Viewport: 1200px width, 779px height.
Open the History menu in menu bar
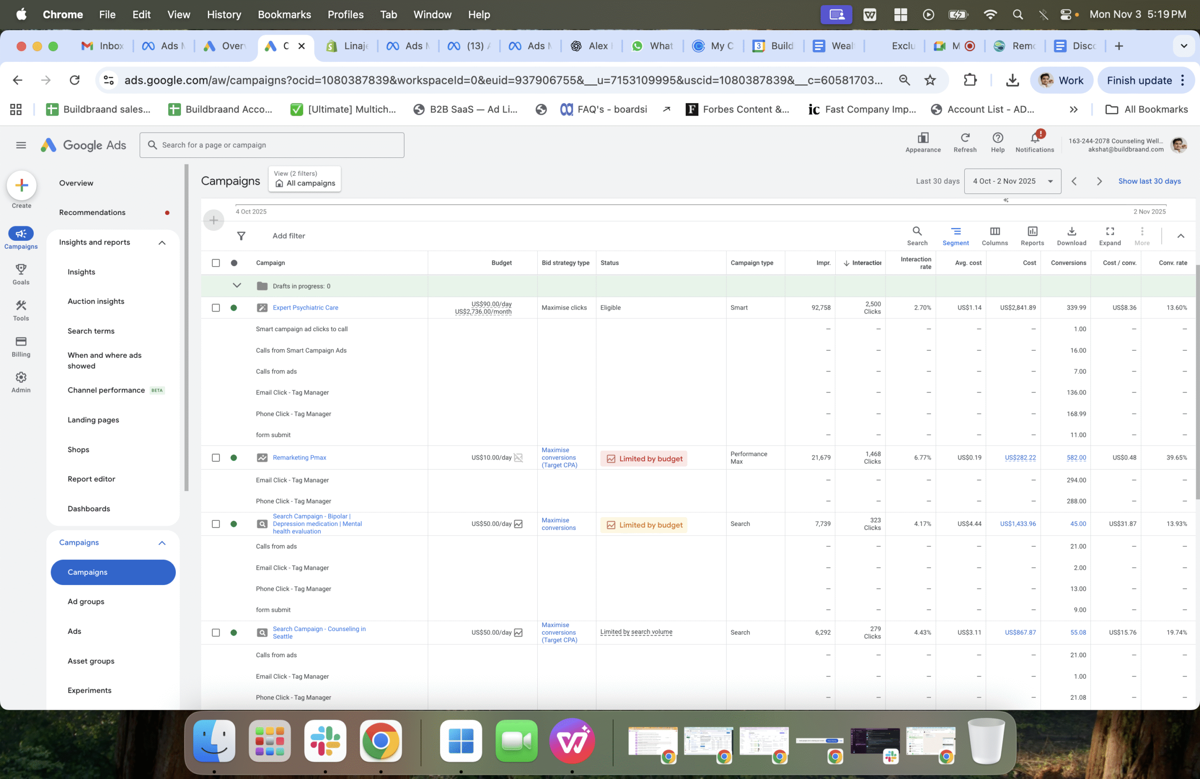tap(224, 15)
